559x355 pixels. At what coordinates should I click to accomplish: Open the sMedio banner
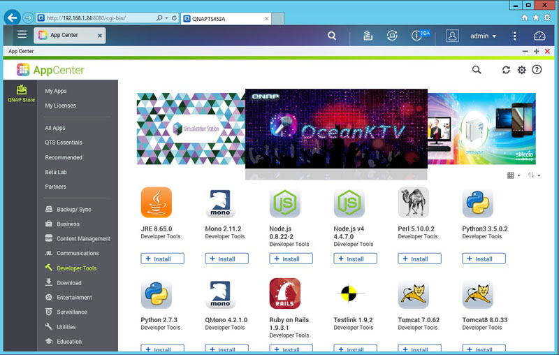[481, 129]
